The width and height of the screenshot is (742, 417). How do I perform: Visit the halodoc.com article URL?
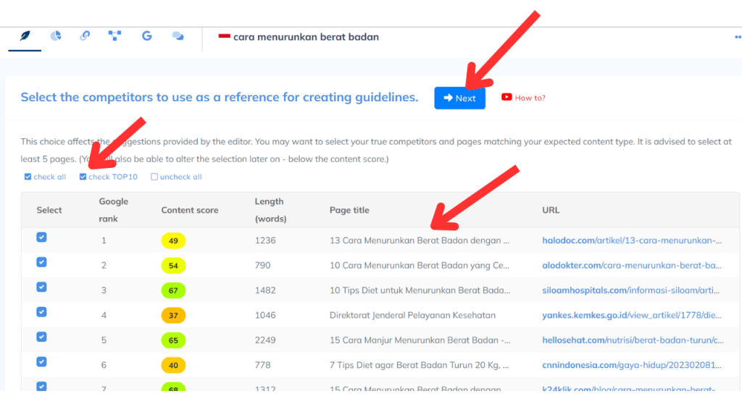pyautogui.click(x=629, y=240)
